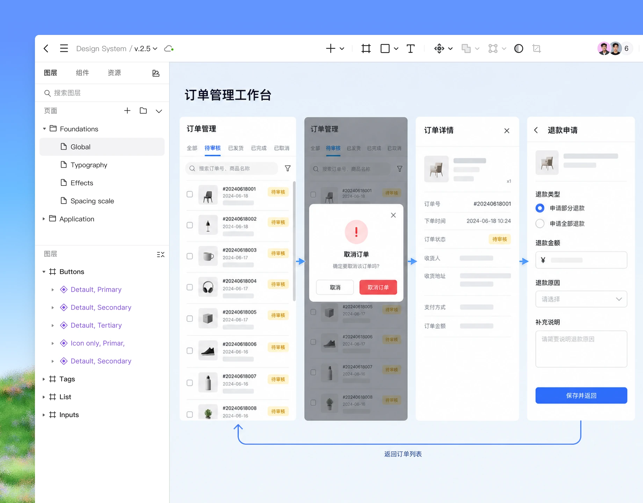643x503 pixels.
Task: Click the half-filled circle mask icon
Action: coord(519,49)
